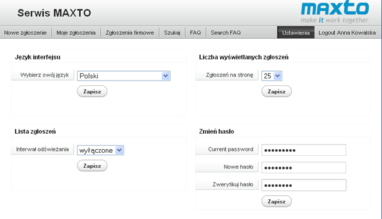Open the Zgłoszeń na stronę dropdown
The image size is (382, 219).
tap(272, 76)
